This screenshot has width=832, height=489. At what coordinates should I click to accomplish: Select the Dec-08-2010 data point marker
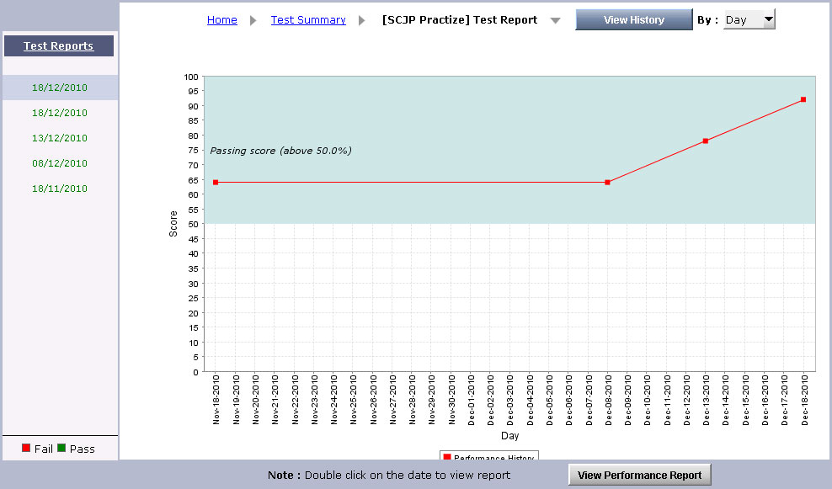click(x=607, y=182)
